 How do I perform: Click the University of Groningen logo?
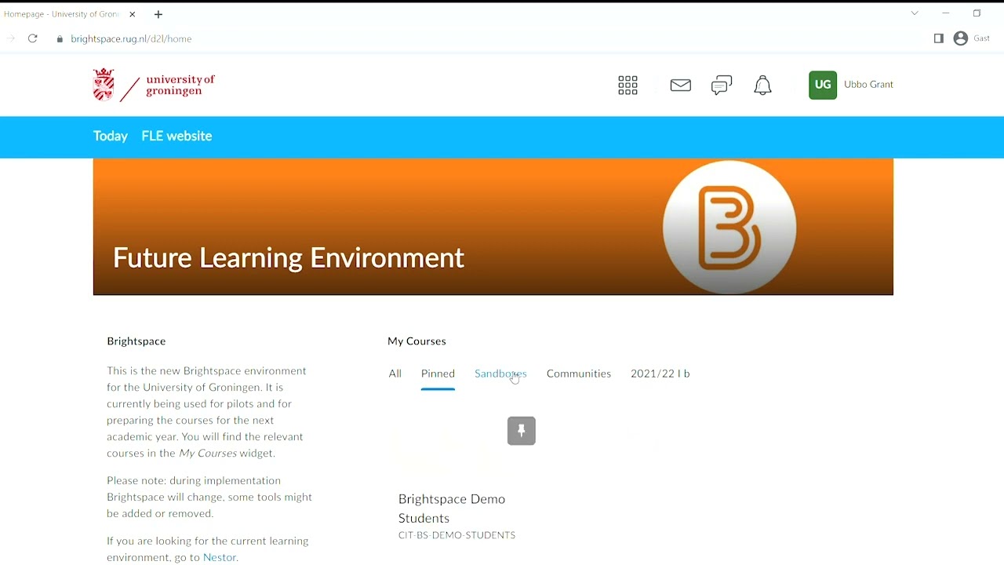coord(154,85)
